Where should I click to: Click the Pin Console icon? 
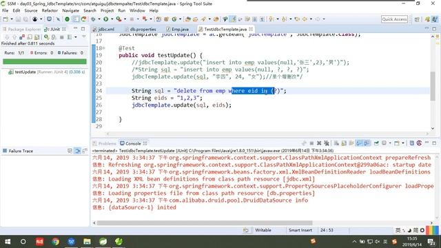[376, 143]
